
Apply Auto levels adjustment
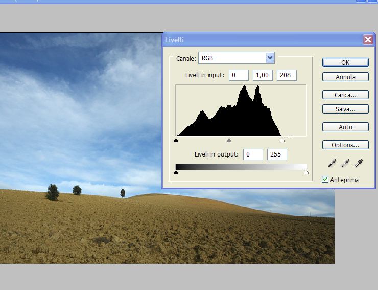tap(345, 127)
